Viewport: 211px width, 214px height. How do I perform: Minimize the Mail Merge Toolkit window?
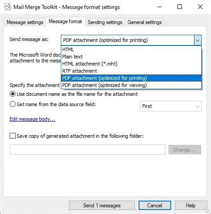[x=160, y=7]
